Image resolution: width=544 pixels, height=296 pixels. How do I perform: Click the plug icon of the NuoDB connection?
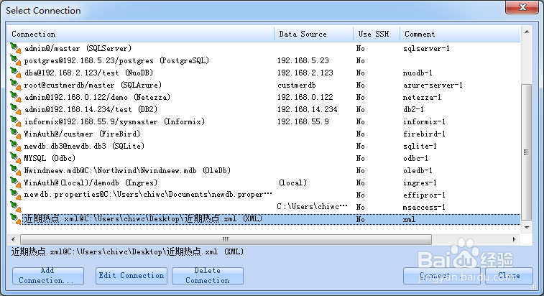[x=16, y=73]
